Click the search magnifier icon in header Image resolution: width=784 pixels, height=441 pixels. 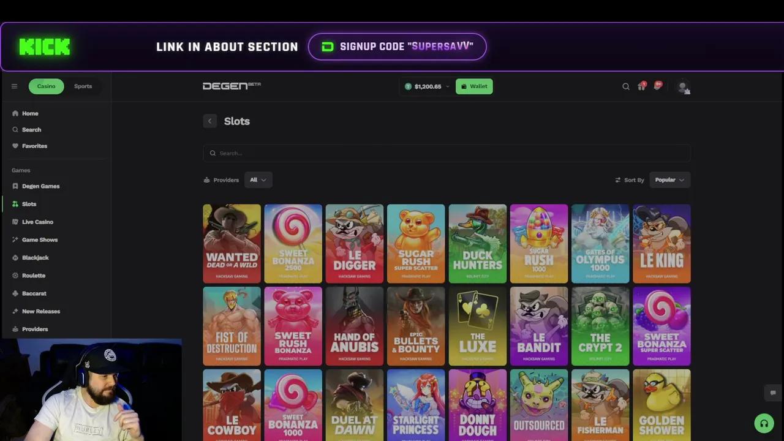(626, 86)
